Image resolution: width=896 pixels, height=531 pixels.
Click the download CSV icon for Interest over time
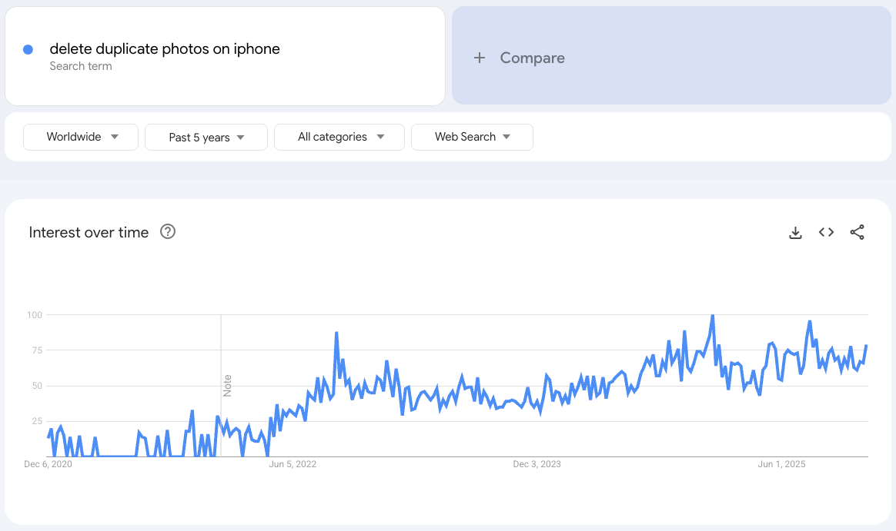[795, 232]
